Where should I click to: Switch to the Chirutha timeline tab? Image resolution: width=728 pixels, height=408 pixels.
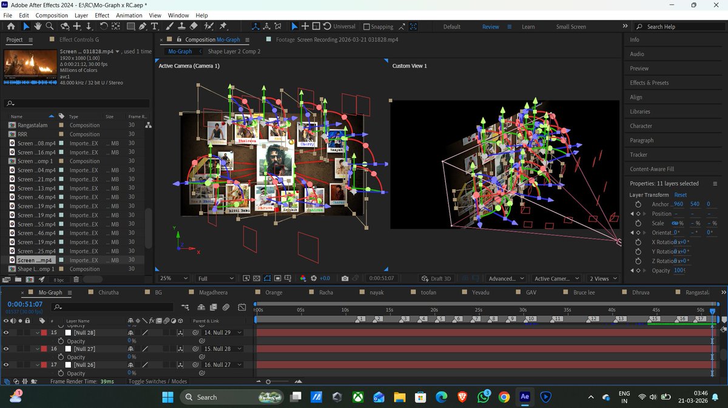109,292
